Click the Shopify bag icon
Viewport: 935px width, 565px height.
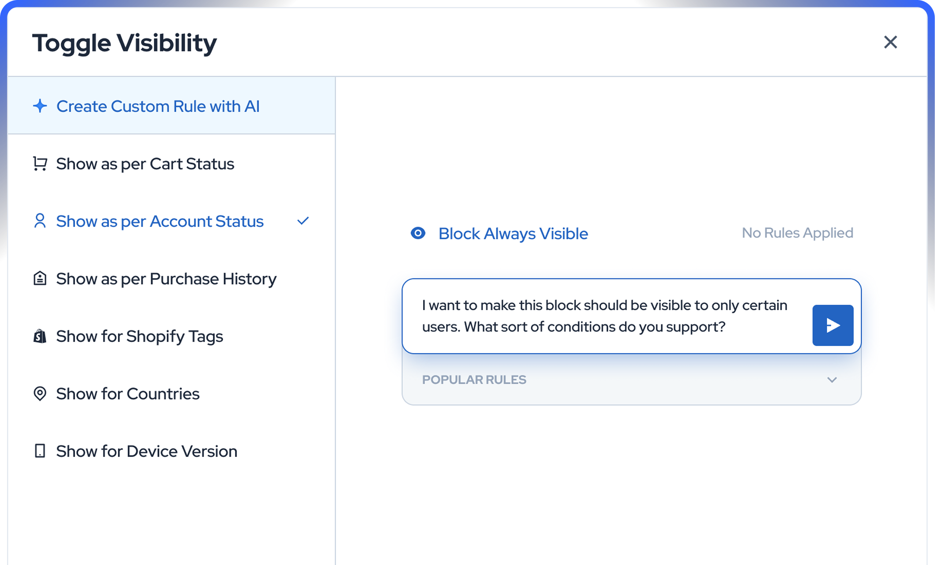pyautogui.click(x=40, y=336)
